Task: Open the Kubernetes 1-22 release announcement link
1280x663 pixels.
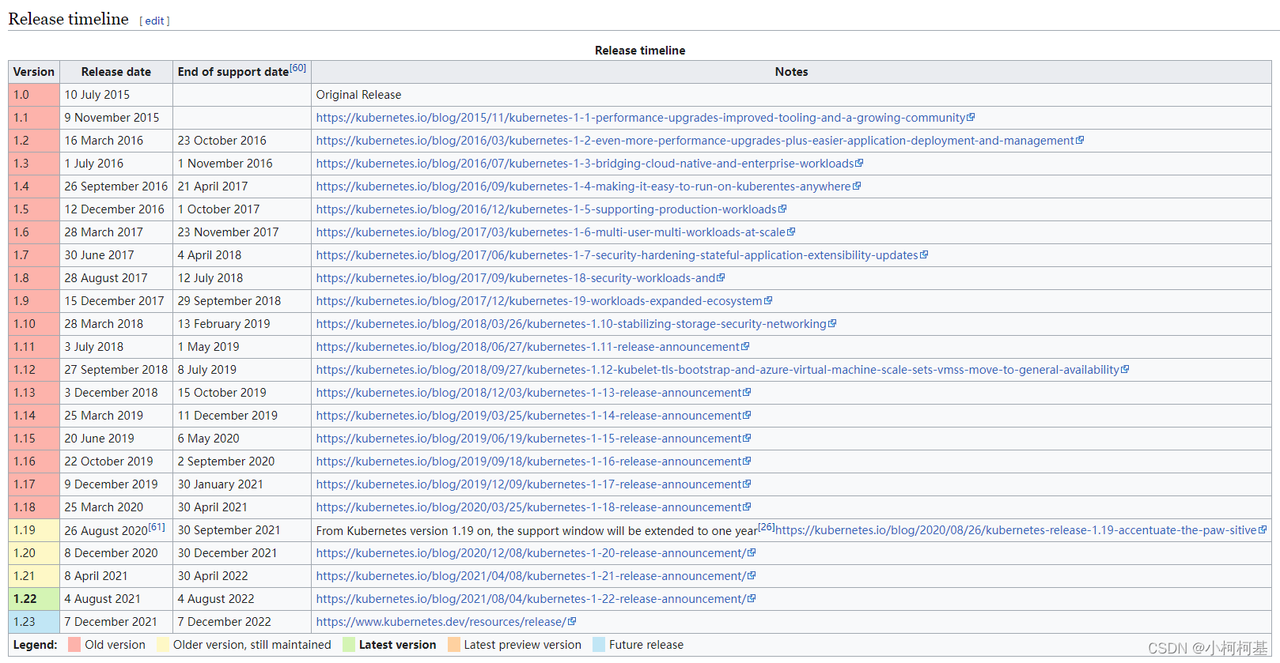Action: pos(531,599)
